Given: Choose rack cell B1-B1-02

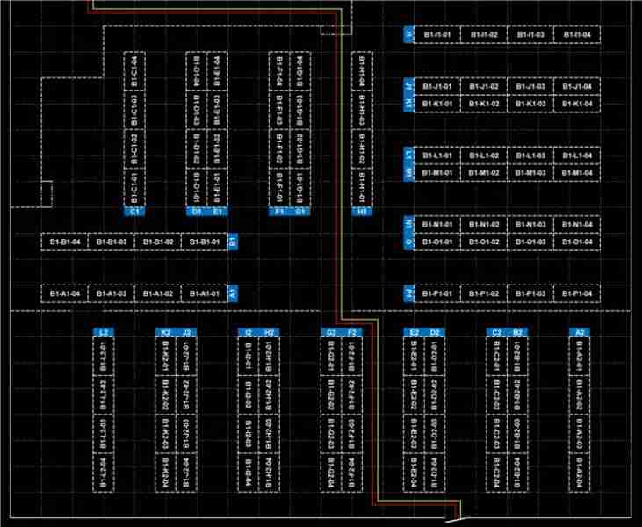Looking at the screenshot, I should (x=157, y=242).
